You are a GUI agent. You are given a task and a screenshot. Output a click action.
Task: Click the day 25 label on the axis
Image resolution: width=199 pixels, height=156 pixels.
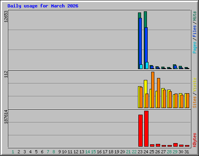[152, 152]
